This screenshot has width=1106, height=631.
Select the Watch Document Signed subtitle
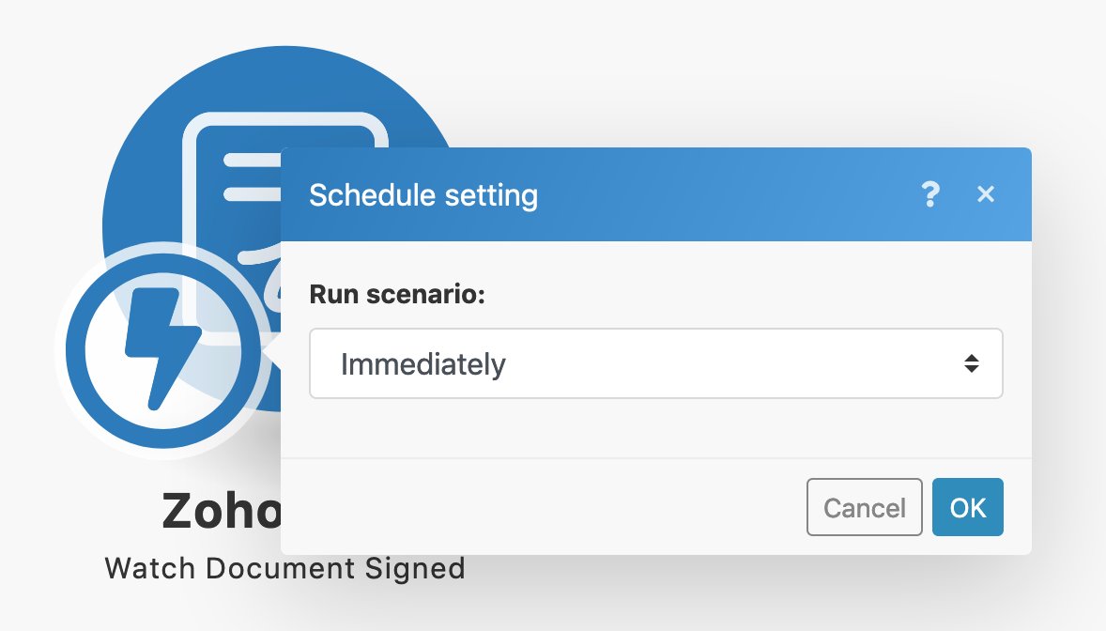pyautogui.click(x=284, y=568)
